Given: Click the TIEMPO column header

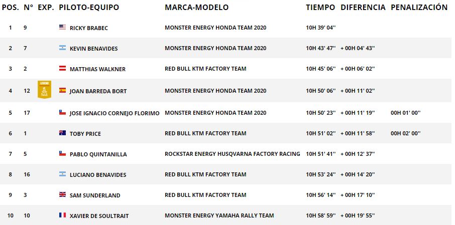Looking at the screenshot, I should pyautogui.click(x=320, y=8).
